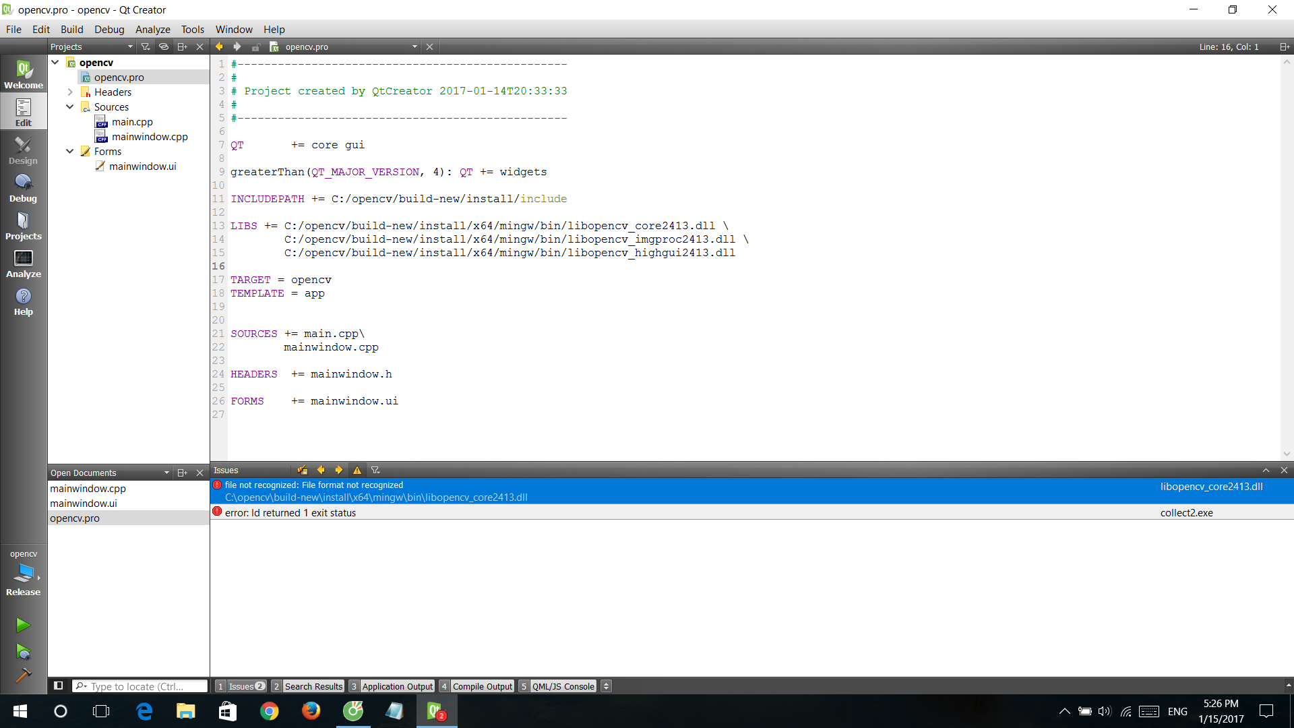
Task: Split the Projects side panel
Action: 182,47
